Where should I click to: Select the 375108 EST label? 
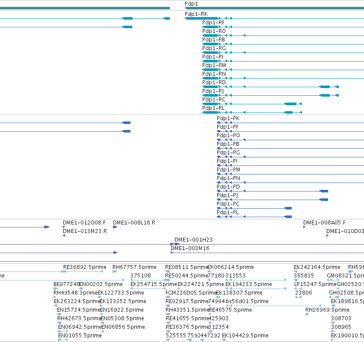tap(140, 276)
